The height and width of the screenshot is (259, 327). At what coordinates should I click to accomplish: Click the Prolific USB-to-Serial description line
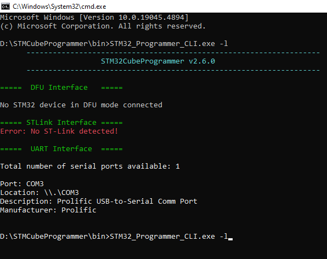click(99, 202)
